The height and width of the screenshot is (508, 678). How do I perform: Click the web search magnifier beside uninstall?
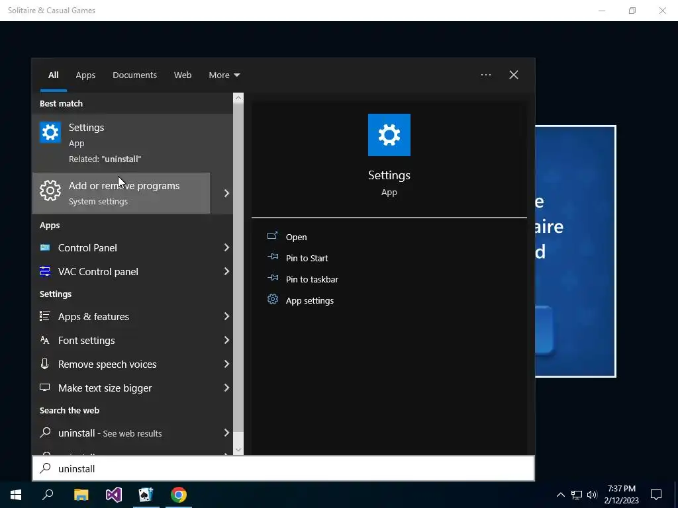(45, 433)
